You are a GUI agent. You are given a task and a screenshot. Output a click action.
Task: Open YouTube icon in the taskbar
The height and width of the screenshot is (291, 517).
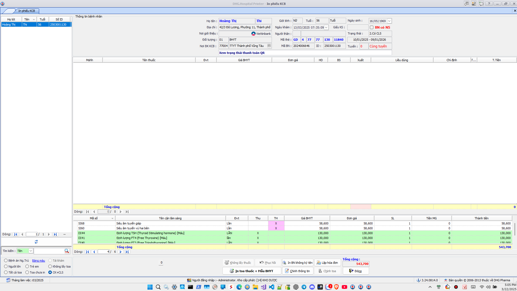point(344,287)
